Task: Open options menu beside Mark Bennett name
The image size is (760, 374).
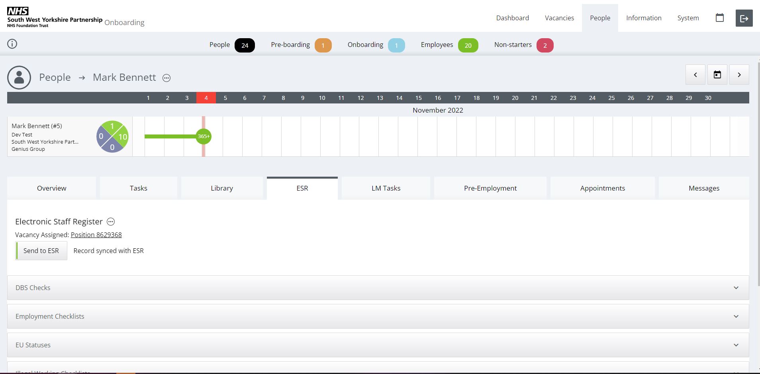Action: tap(166, 78)
